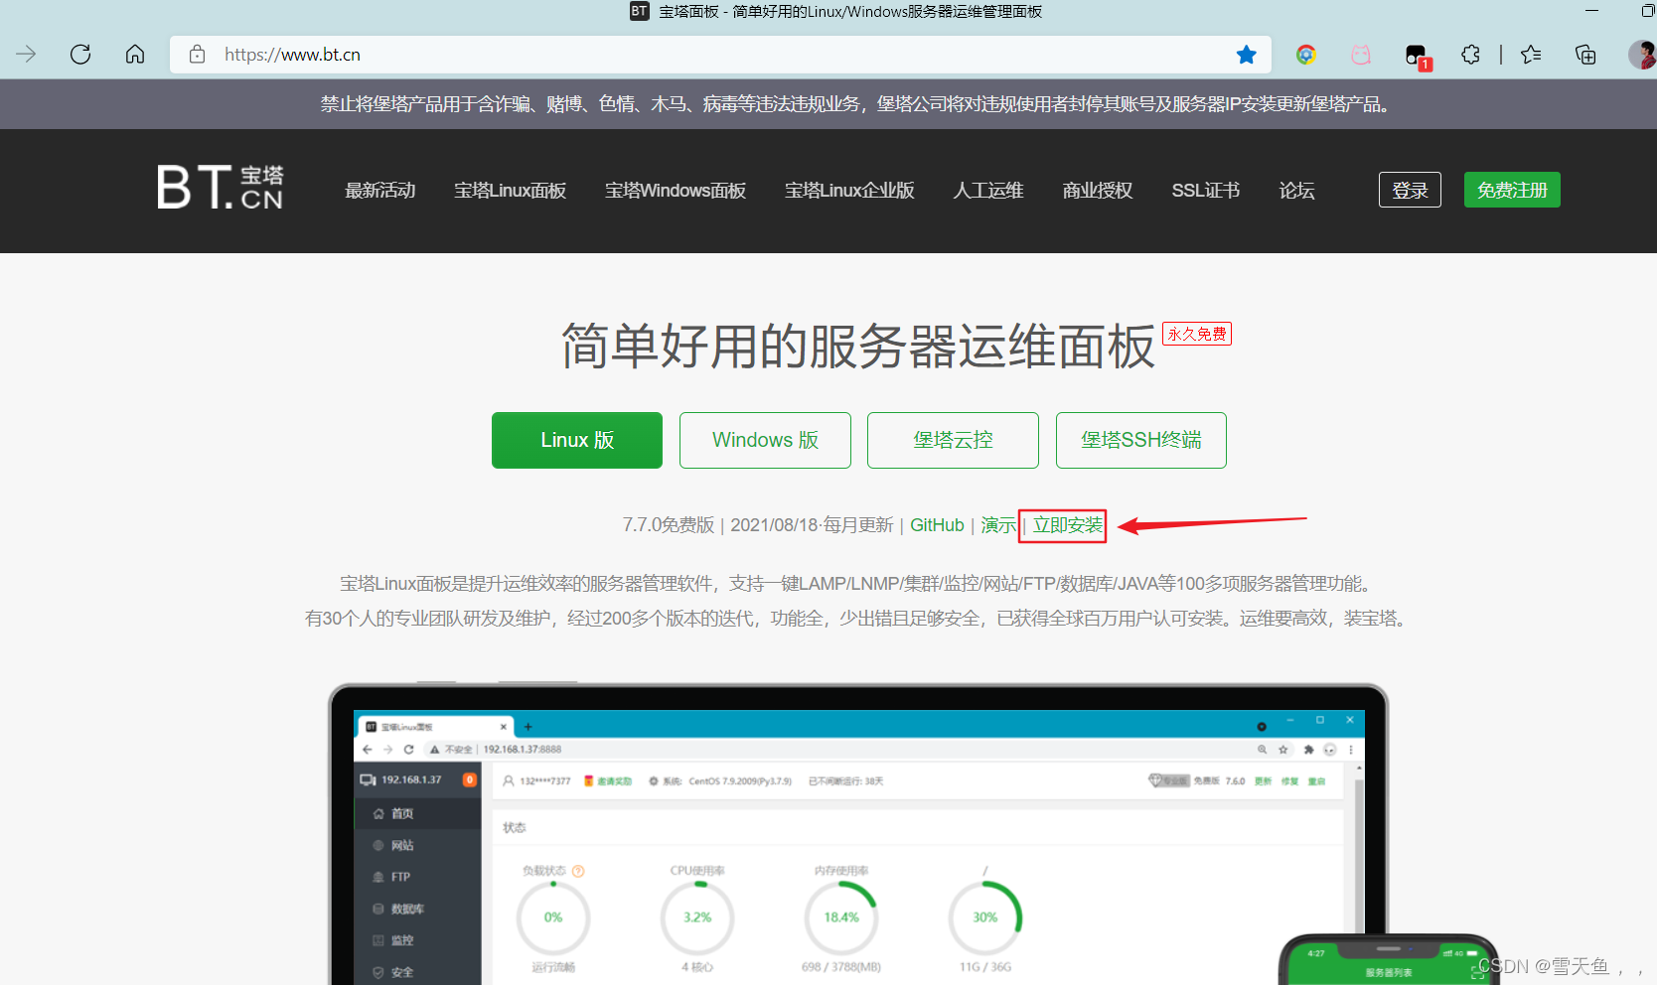The image size is (1657, 985).
Task: Open the SSL证书 navigation item
Action: point(1205,191)
